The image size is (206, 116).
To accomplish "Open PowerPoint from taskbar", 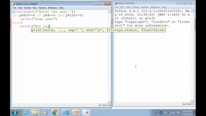I will click(76, 113).
